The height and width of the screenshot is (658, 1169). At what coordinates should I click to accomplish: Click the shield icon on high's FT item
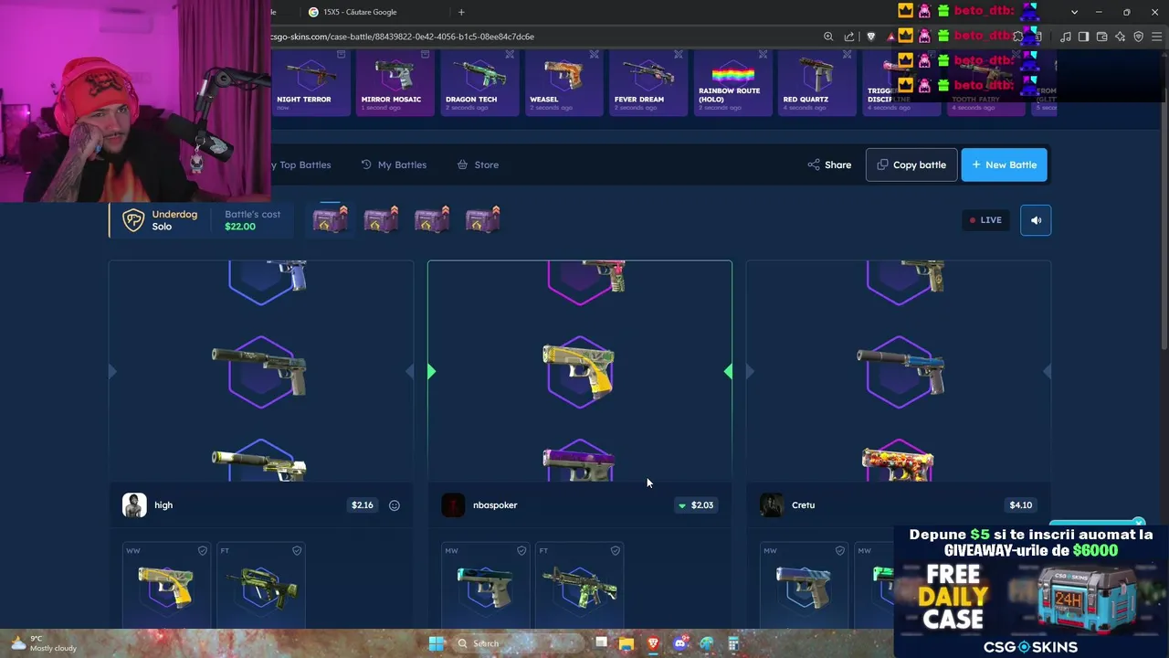point(297,550)
